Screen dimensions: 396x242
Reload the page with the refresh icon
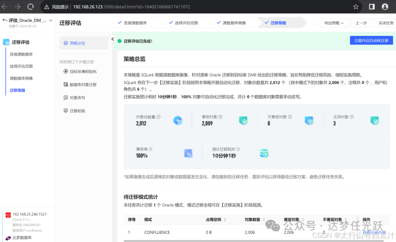click(x=30, y=7)
